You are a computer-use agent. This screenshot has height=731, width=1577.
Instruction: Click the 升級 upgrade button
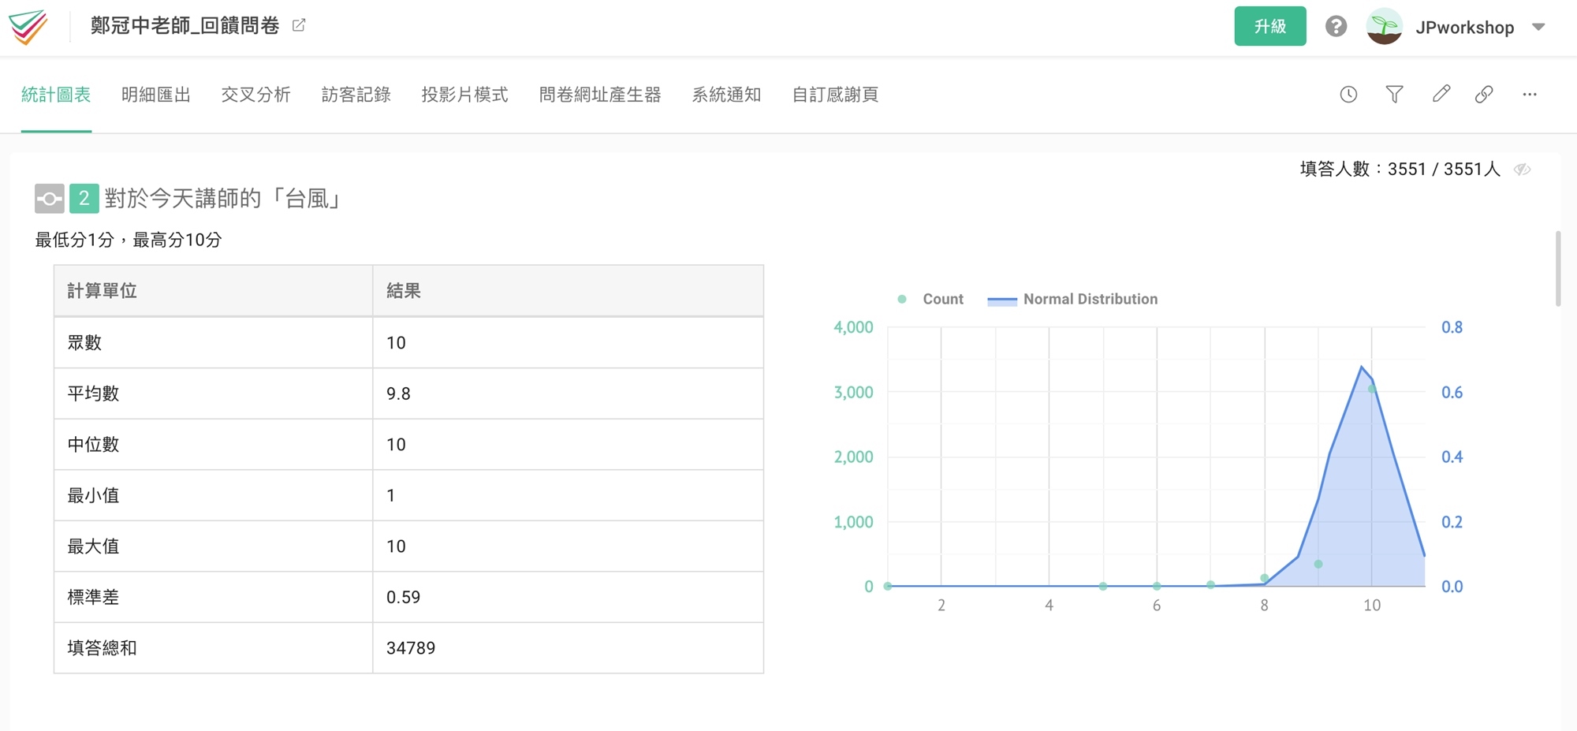tap(1270, 26)
